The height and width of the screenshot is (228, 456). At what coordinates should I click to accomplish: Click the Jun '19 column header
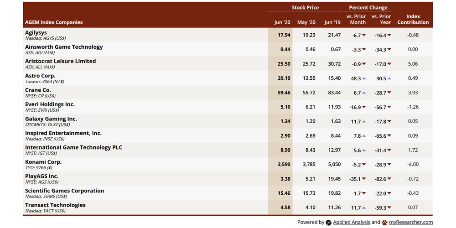[332, 22]
